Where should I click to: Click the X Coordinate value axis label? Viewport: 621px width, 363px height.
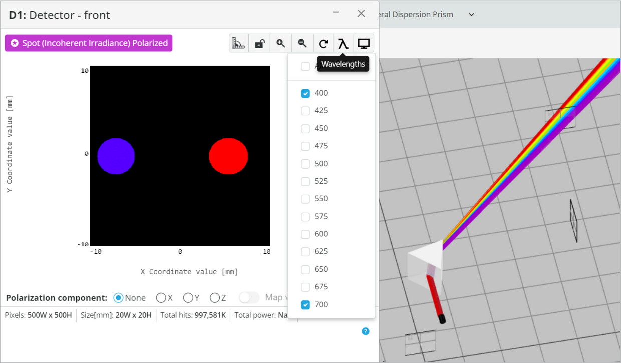pyautogui.click(x=189, y=272)
